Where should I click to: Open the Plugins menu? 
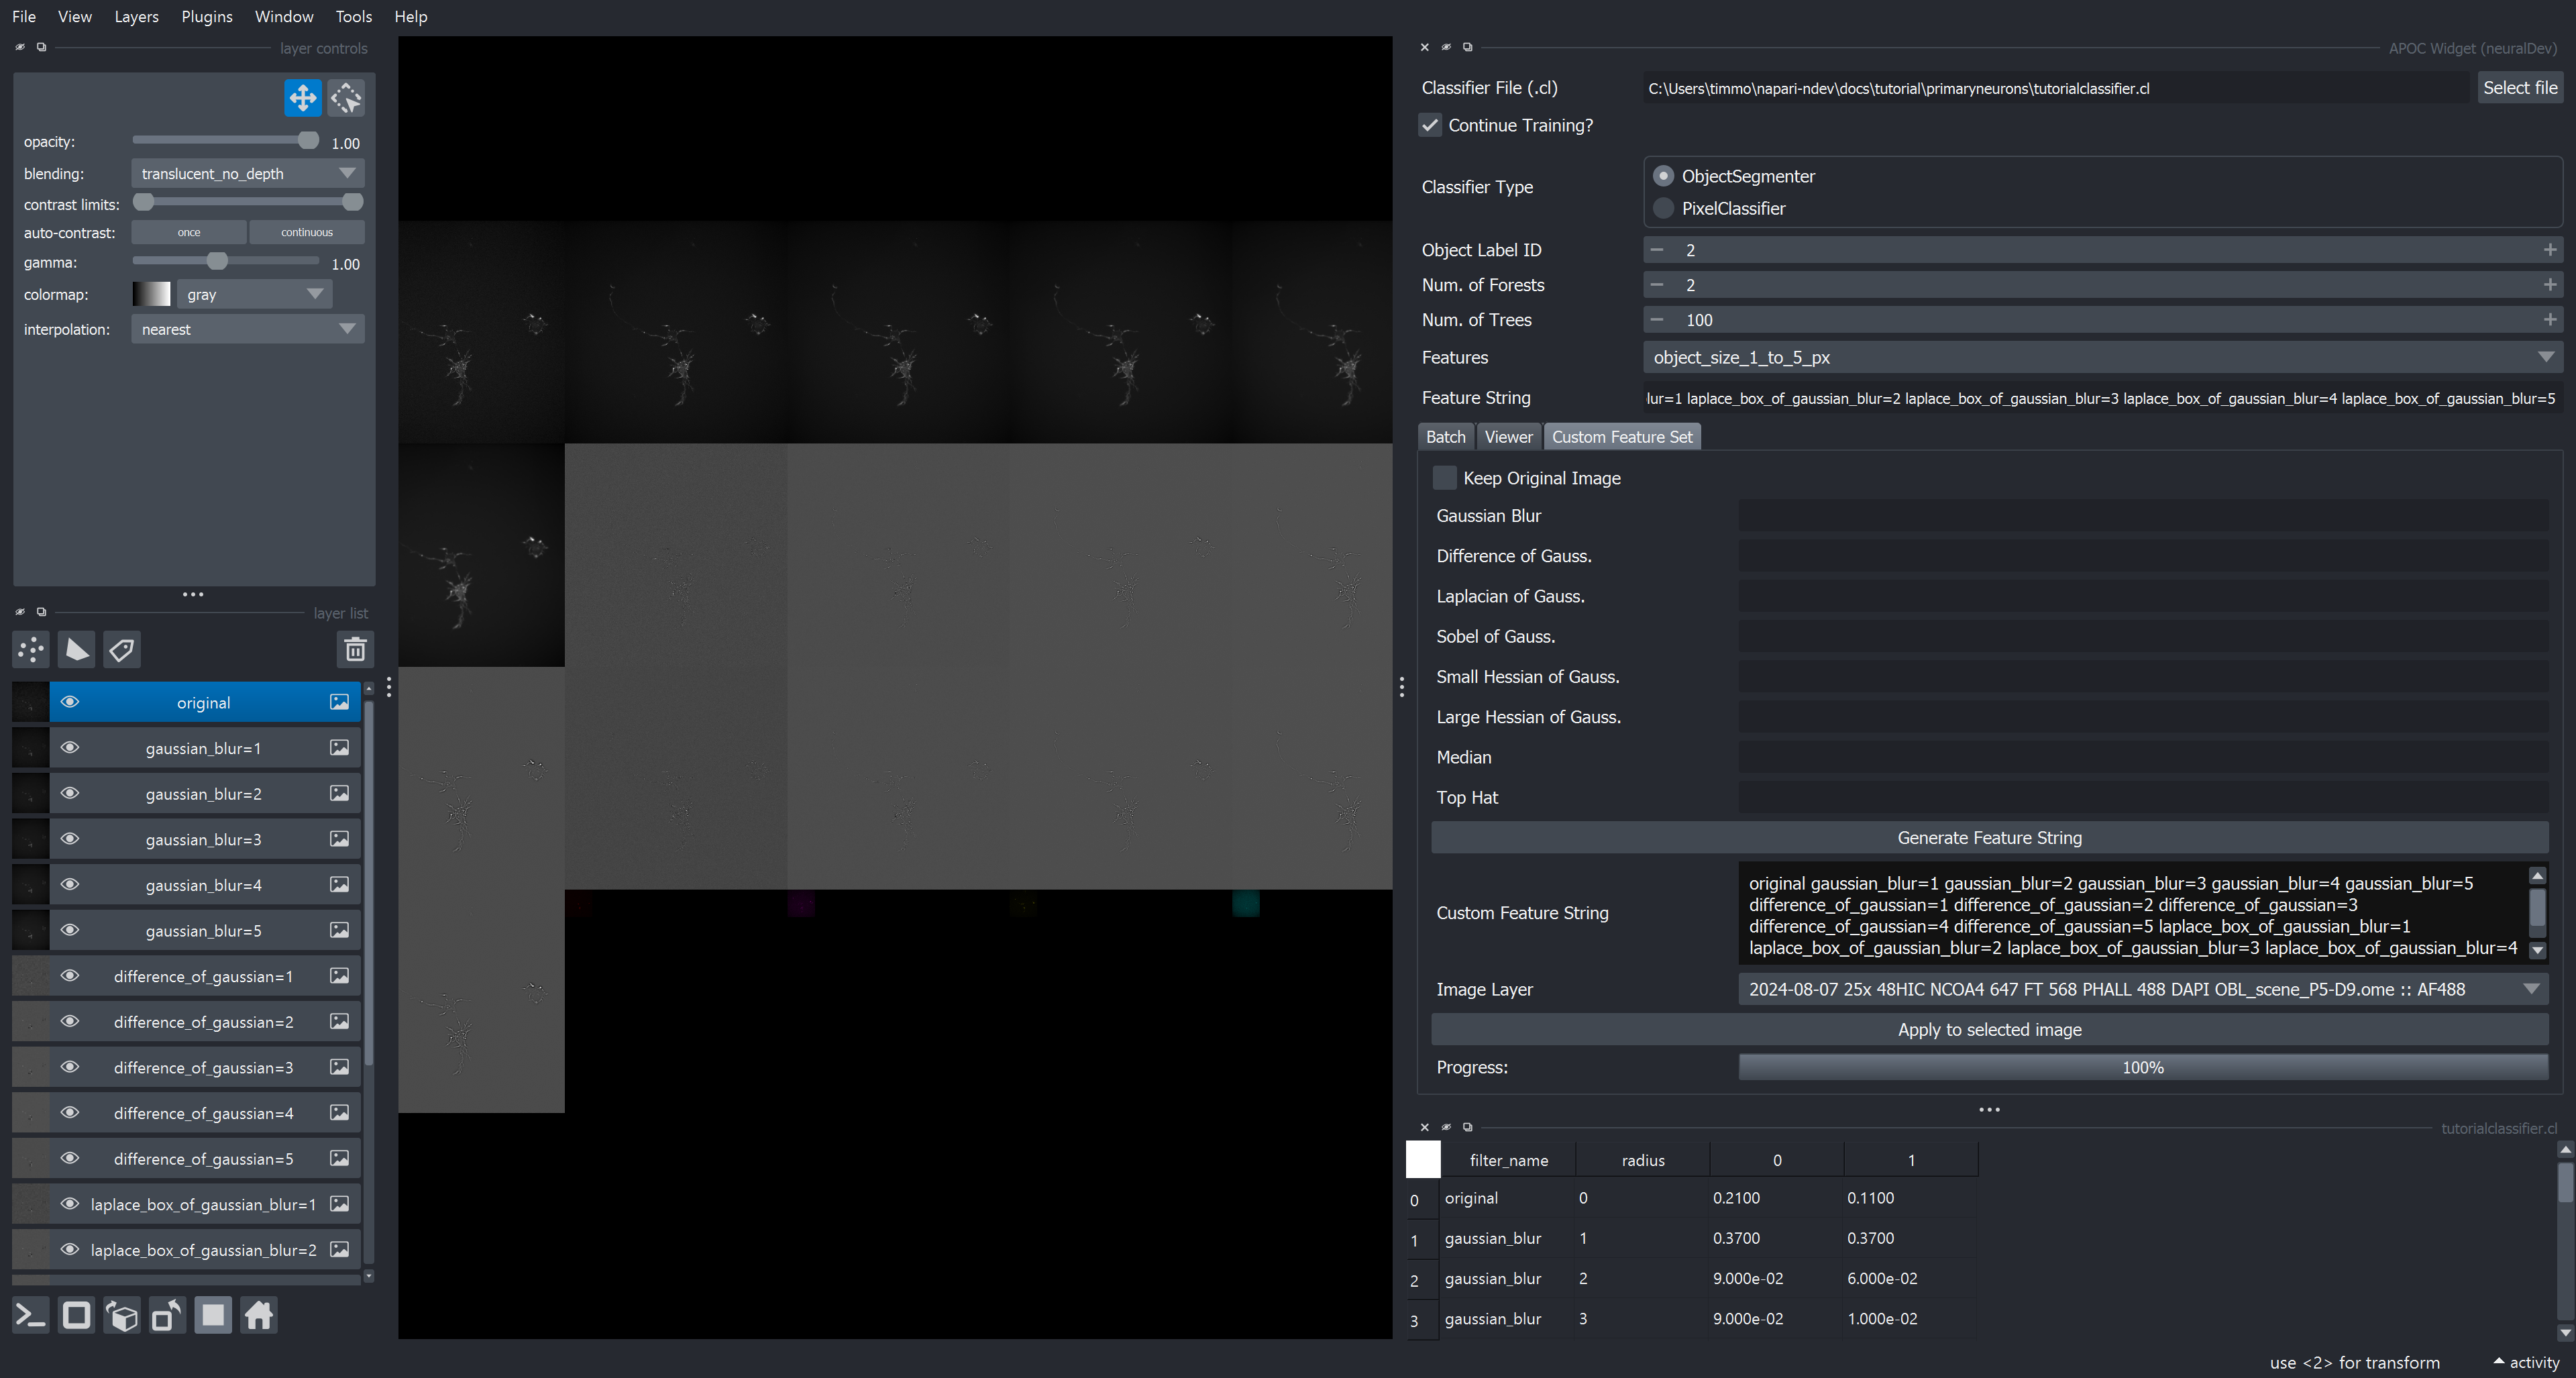pyautogui.click(x=206, y=16)
